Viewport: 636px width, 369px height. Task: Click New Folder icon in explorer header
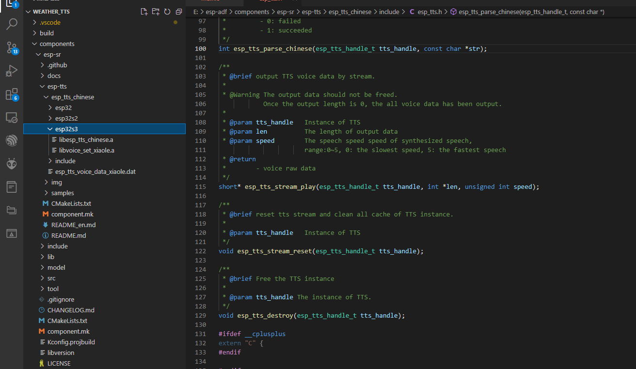pyautogui.click(x=156, y=12)
